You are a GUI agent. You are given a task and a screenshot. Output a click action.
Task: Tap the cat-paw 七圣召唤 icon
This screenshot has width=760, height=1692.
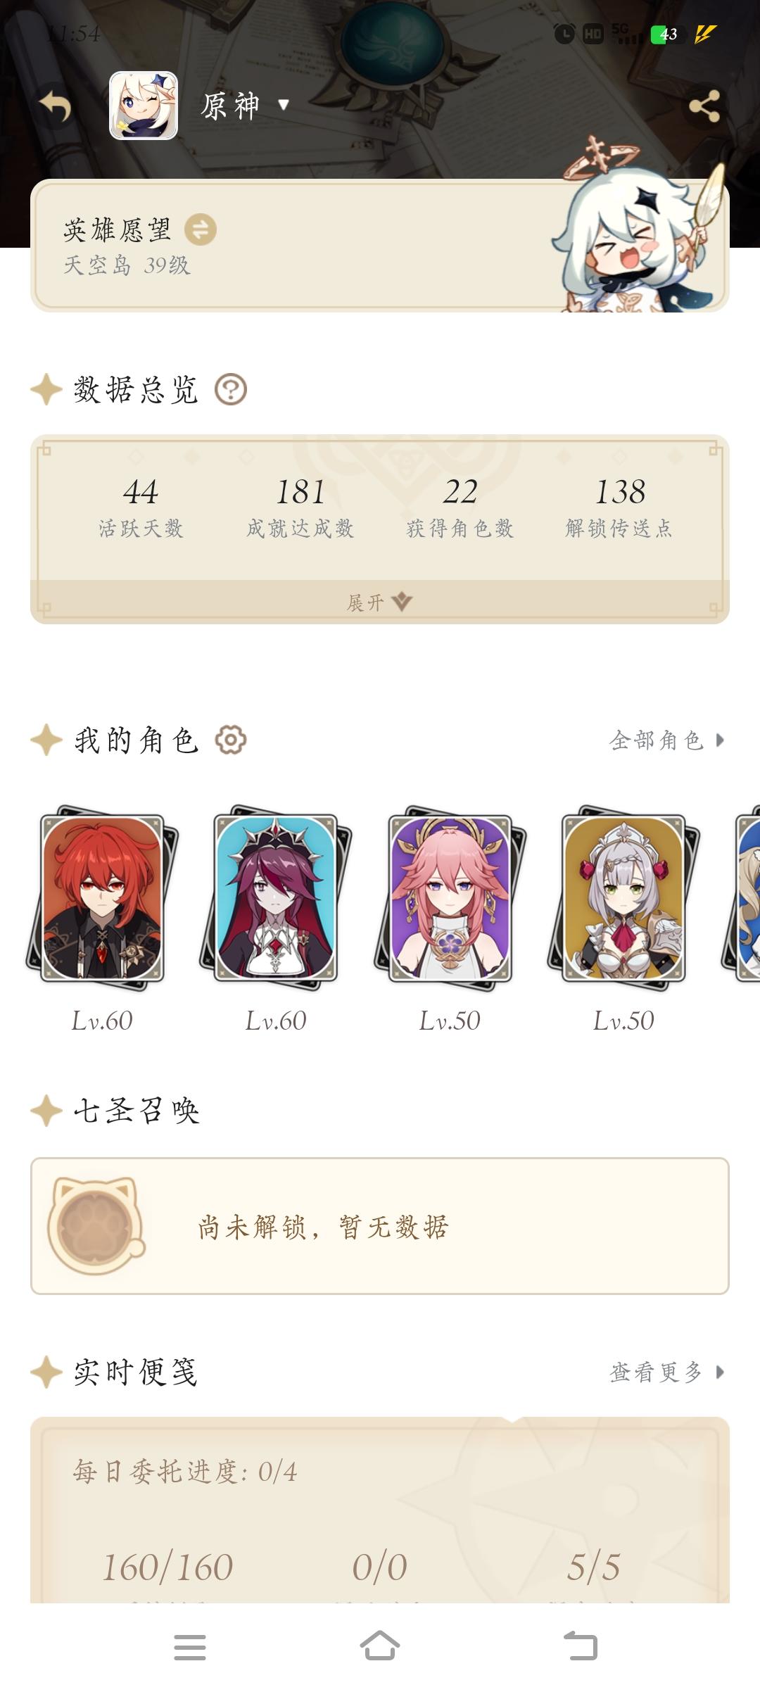coord(96,1226)
